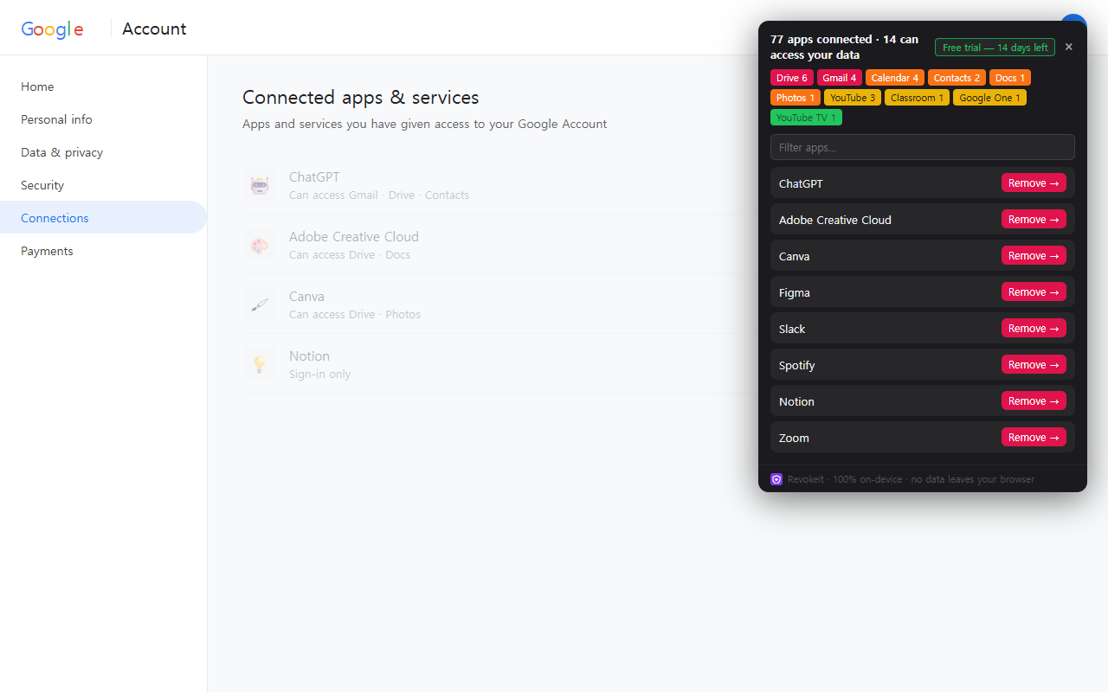Click the ChatGPT robot app icon
The width and height of the screenshot is (1108, 692).
pos(260,184)
